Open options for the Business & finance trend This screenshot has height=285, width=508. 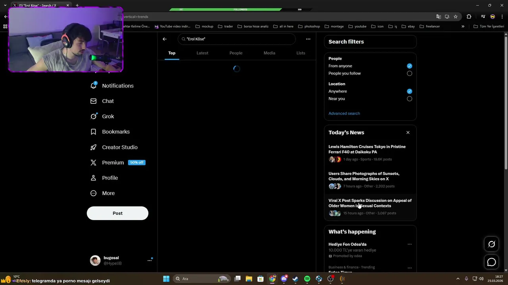[410, 268]
